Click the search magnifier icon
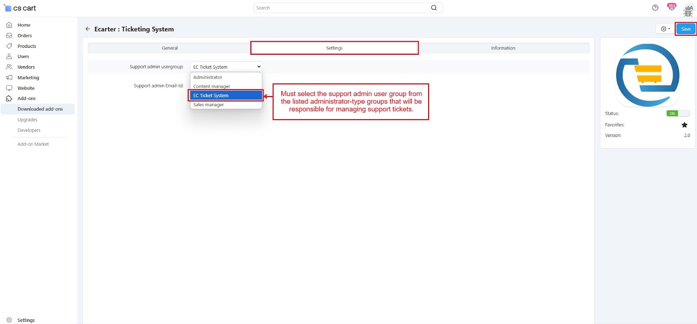 click(x=434, y=8)
